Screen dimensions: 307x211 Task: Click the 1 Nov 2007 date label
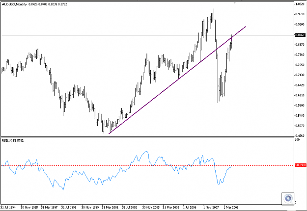pos(211,207)
